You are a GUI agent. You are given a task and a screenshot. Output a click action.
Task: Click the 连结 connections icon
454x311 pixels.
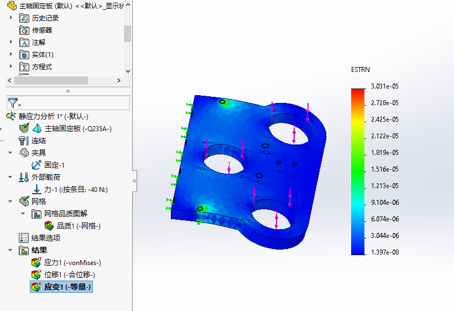tap(24, 141)
